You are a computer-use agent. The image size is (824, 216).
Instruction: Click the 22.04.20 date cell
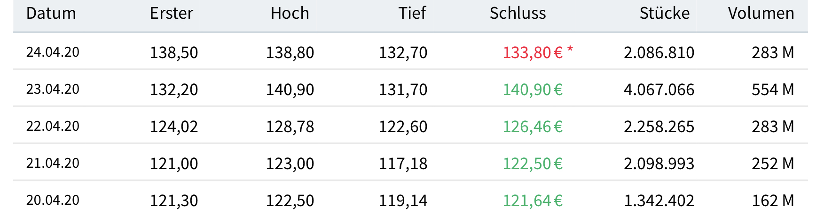tap(53, 126)
